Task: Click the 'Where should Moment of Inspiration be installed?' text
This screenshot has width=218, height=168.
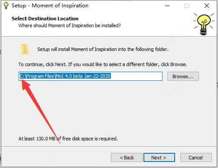Action: pyautogui.click(x=69, y=25)
